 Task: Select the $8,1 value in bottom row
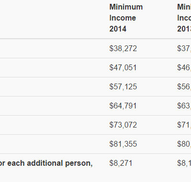(x=184, y=163)
